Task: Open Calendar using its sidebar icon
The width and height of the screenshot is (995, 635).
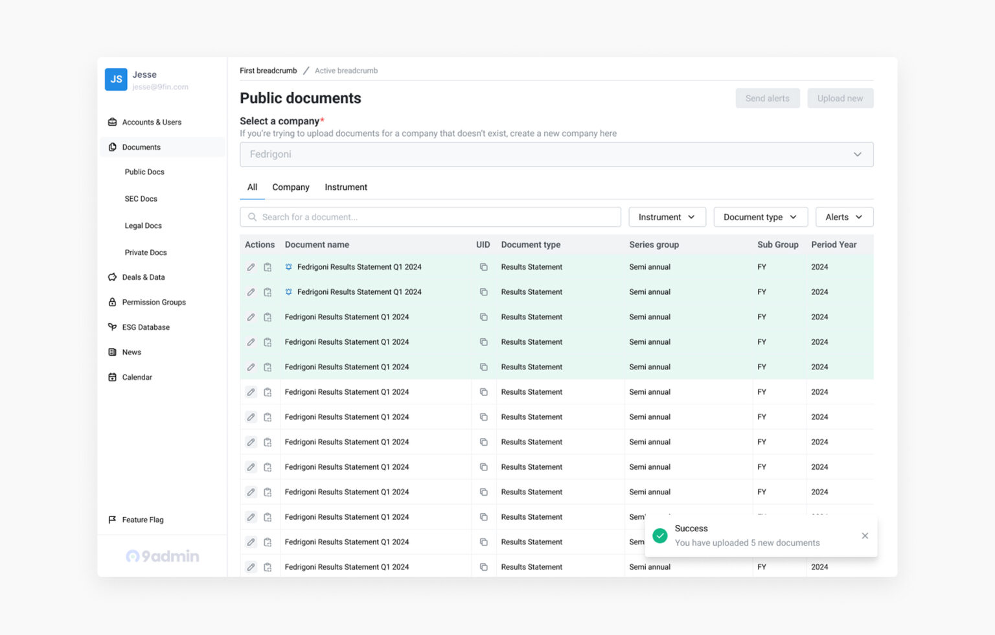Action: tap(112, 377)
